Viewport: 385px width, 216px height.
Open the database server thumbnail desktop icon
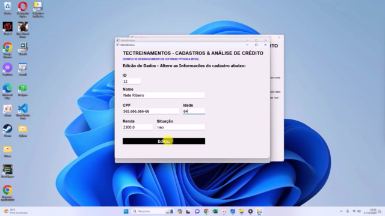coord(8,172)
